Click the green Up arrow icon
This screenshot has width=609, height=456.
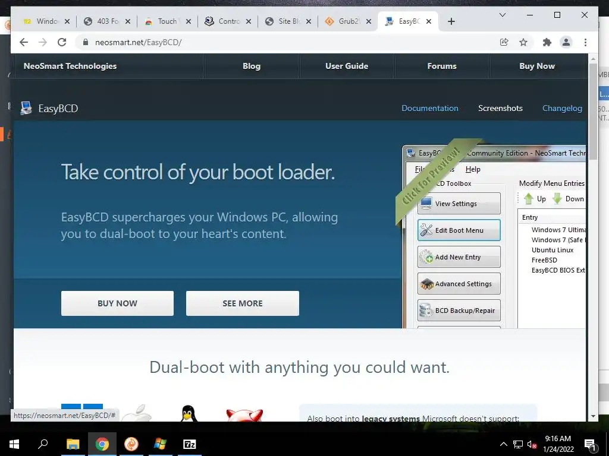click(x=529, y=198)
